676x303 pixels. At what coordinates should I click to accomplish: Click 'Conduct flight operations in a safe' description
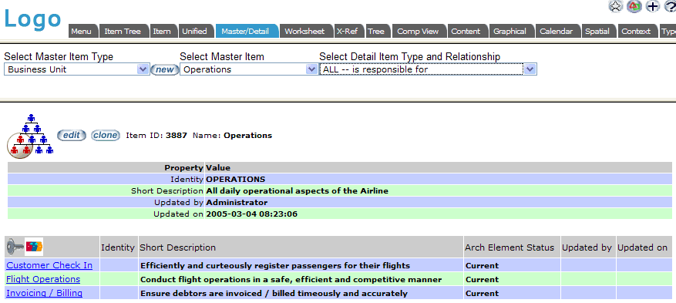pos(291,279)
